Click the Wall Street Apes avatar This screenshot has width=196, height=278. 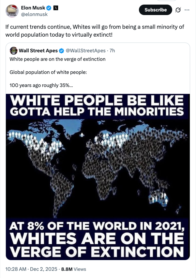click(x=13, y=51)
